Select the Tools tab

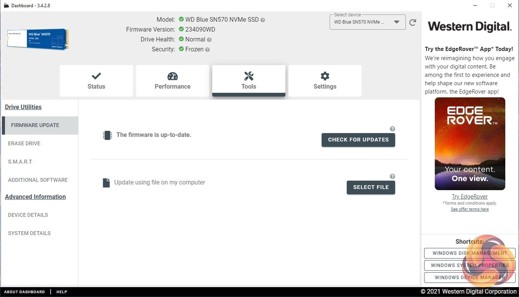click(x=249, y=81)
